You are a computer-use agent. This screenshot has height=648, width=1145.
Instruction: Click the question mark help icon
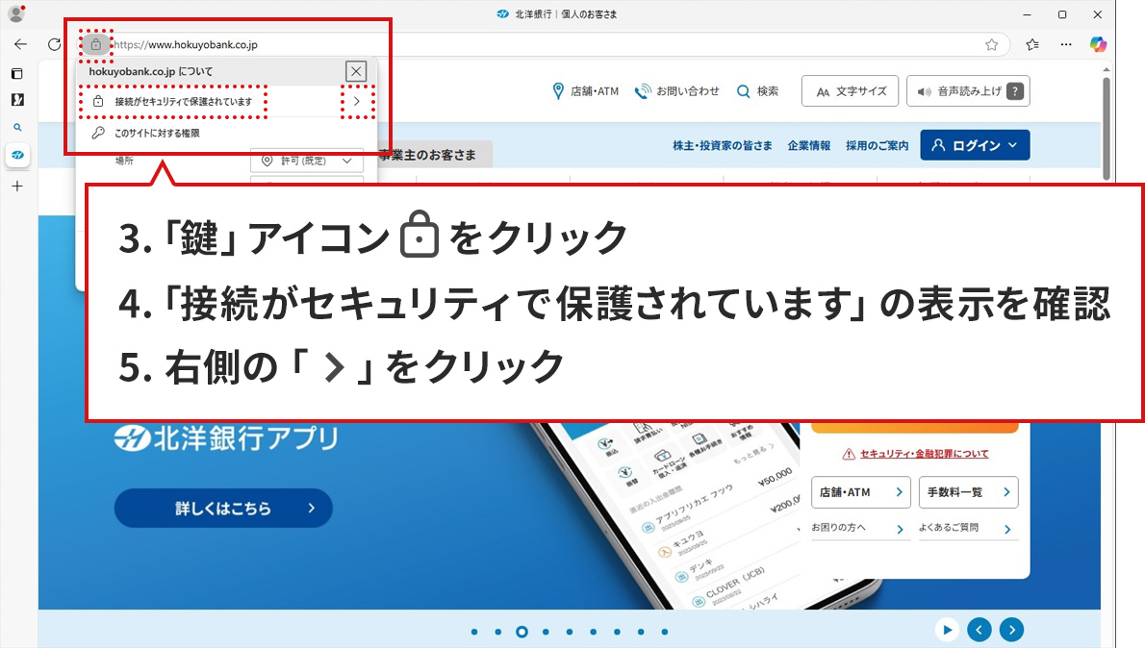click(1015, 91)
